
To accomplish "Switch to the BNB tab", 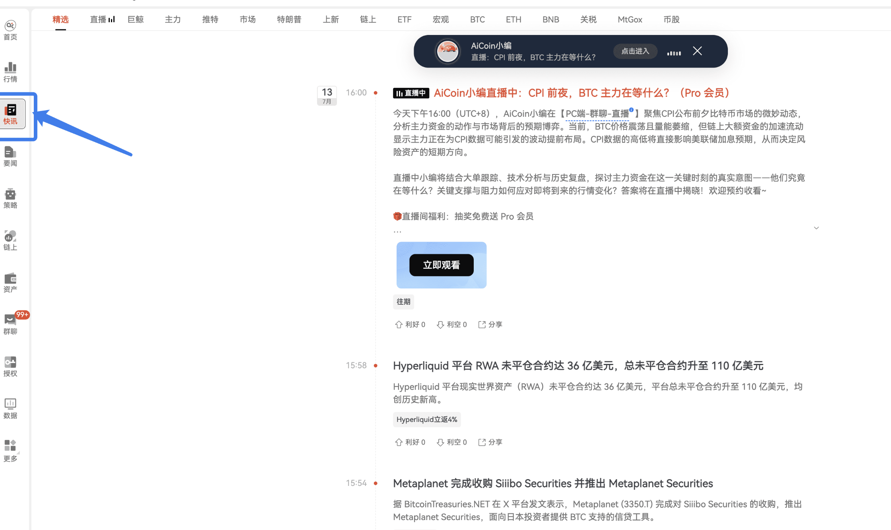I will click(551, 19).
